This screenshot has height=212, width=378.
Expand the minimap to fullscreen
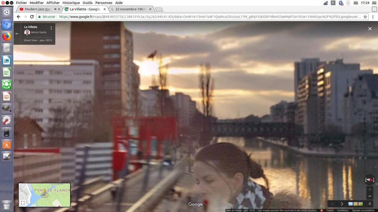(23, 202)
